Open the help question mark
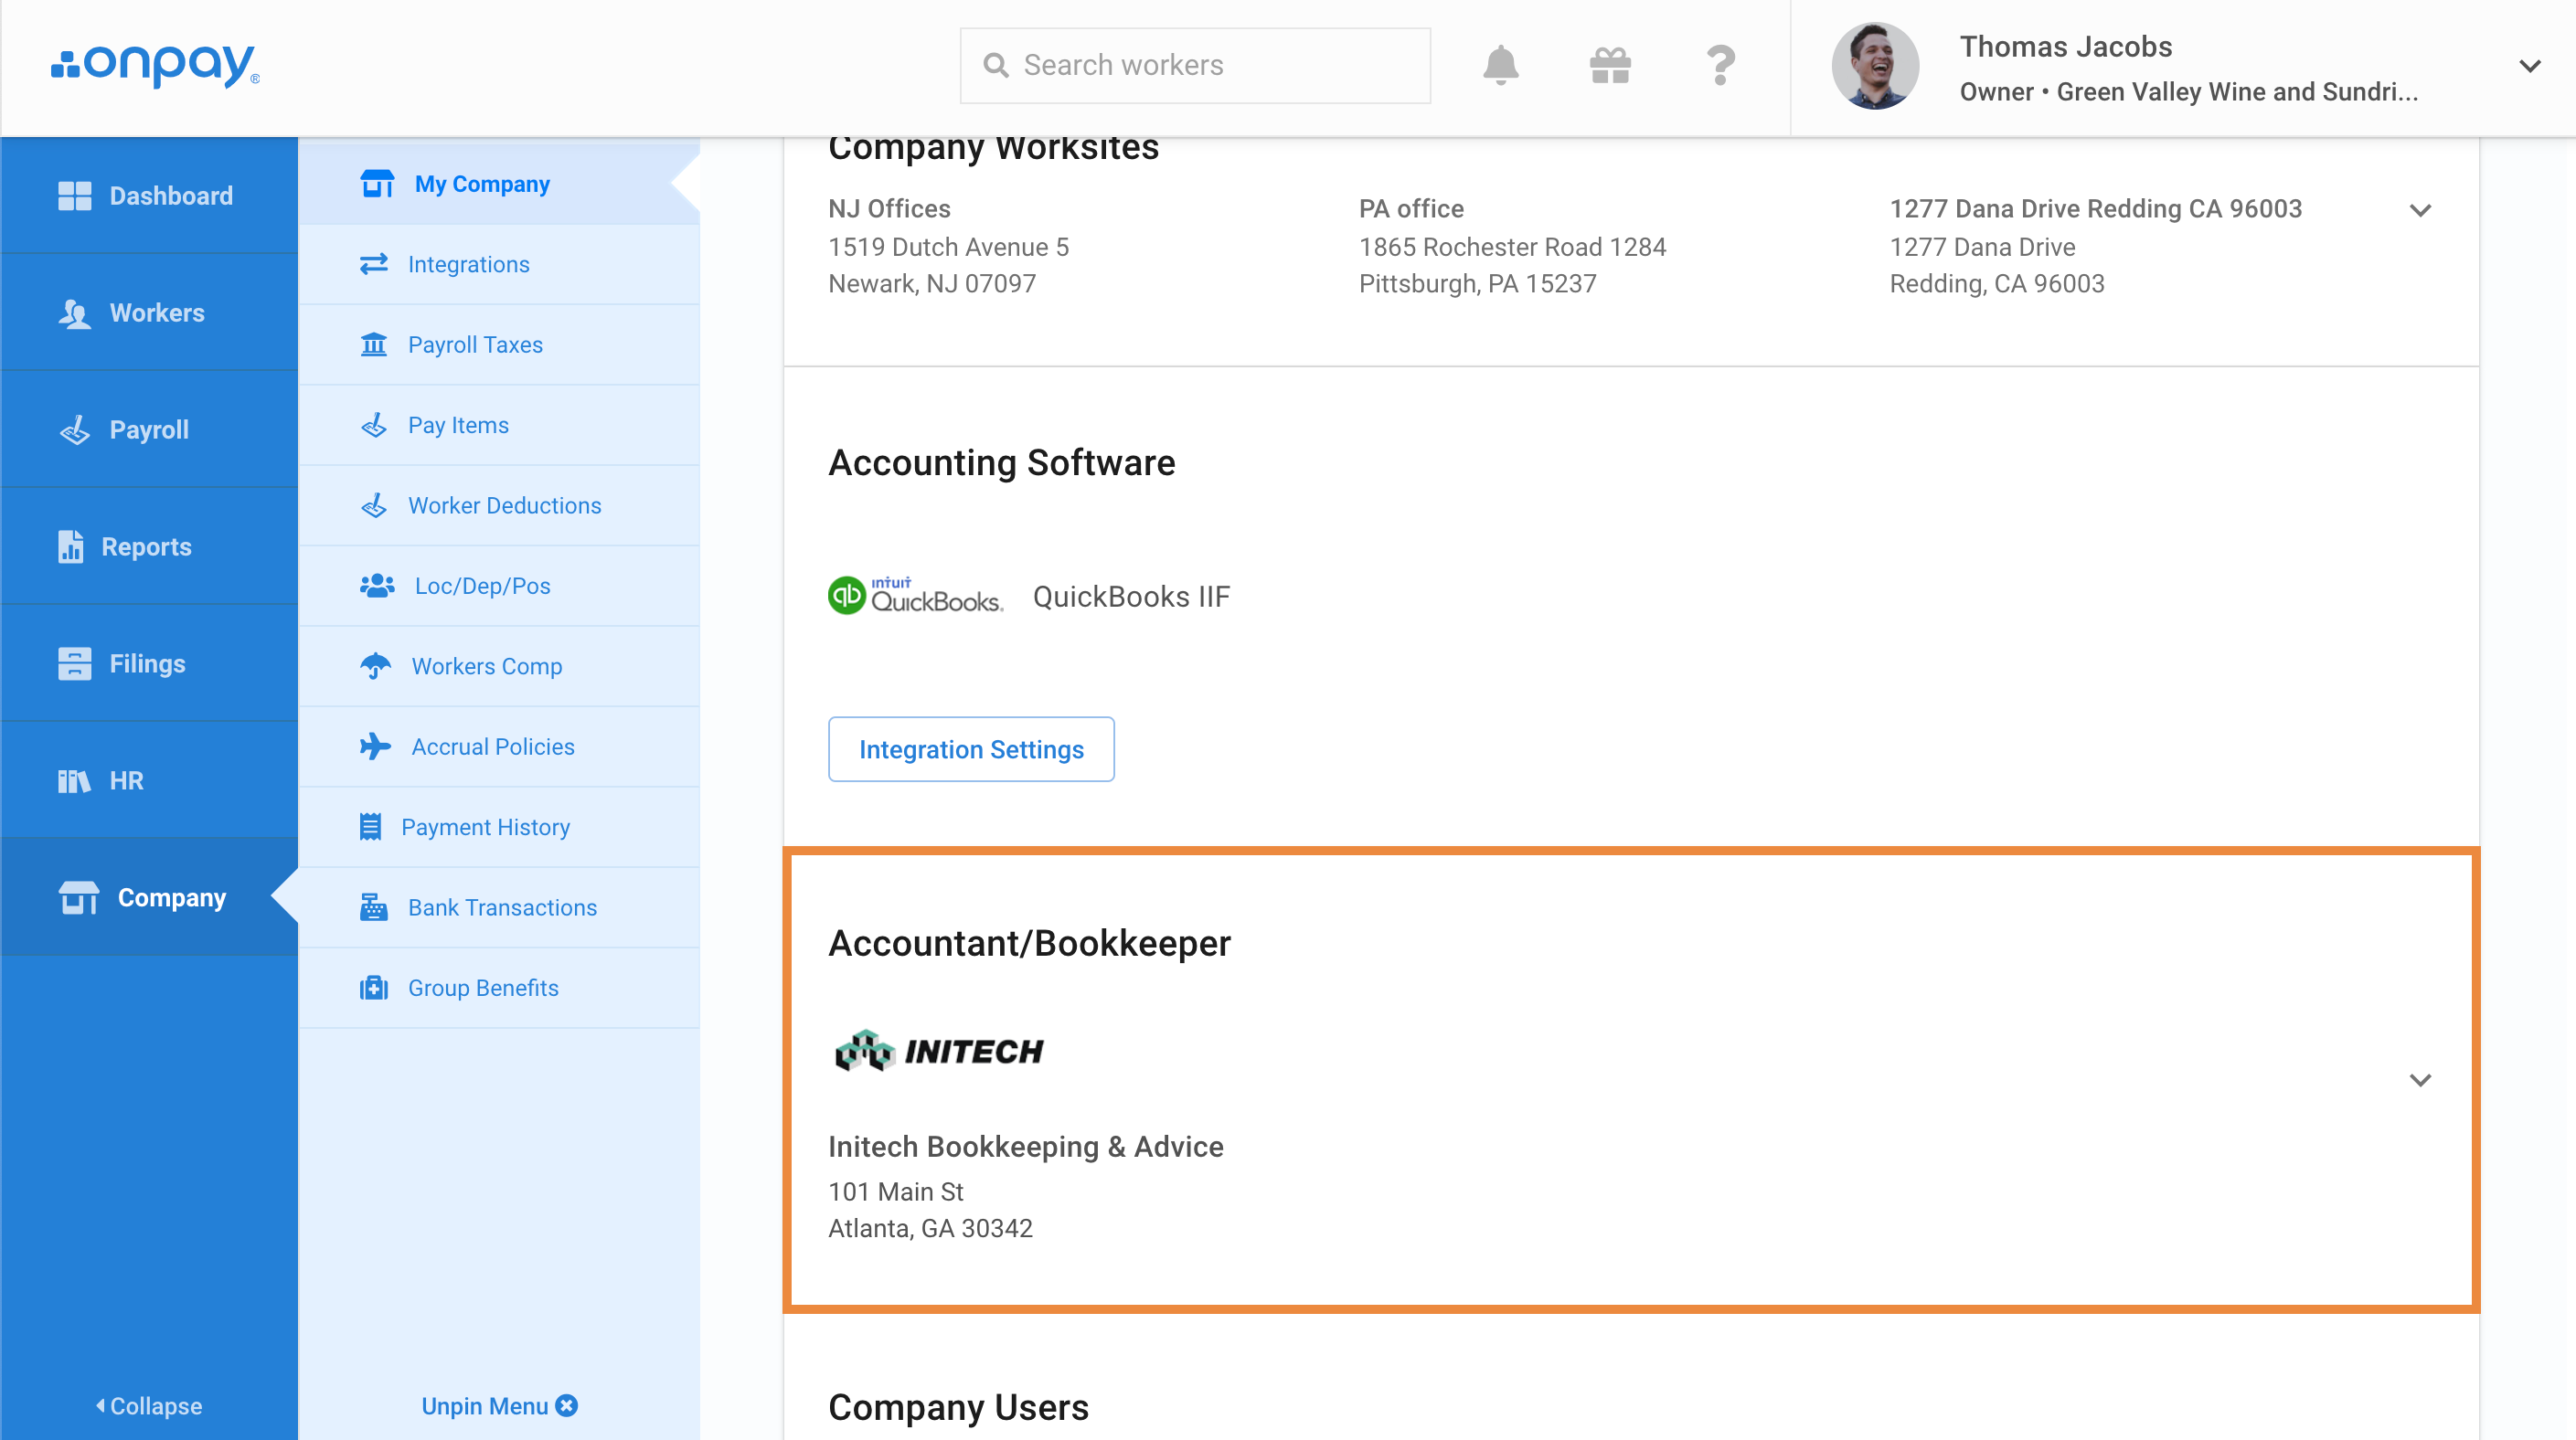 coord(1720,66)
